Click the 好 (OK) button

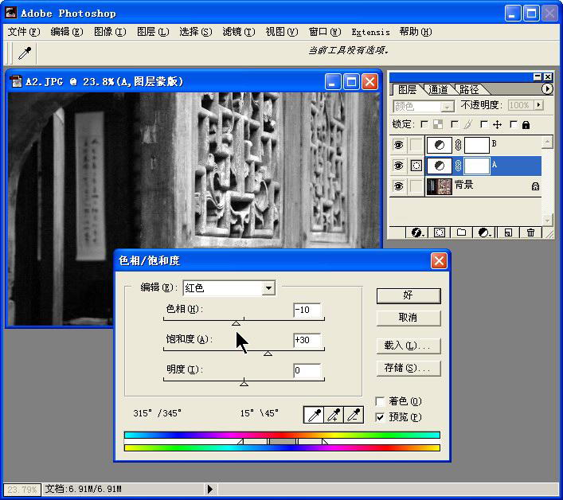tap(408, 295)
